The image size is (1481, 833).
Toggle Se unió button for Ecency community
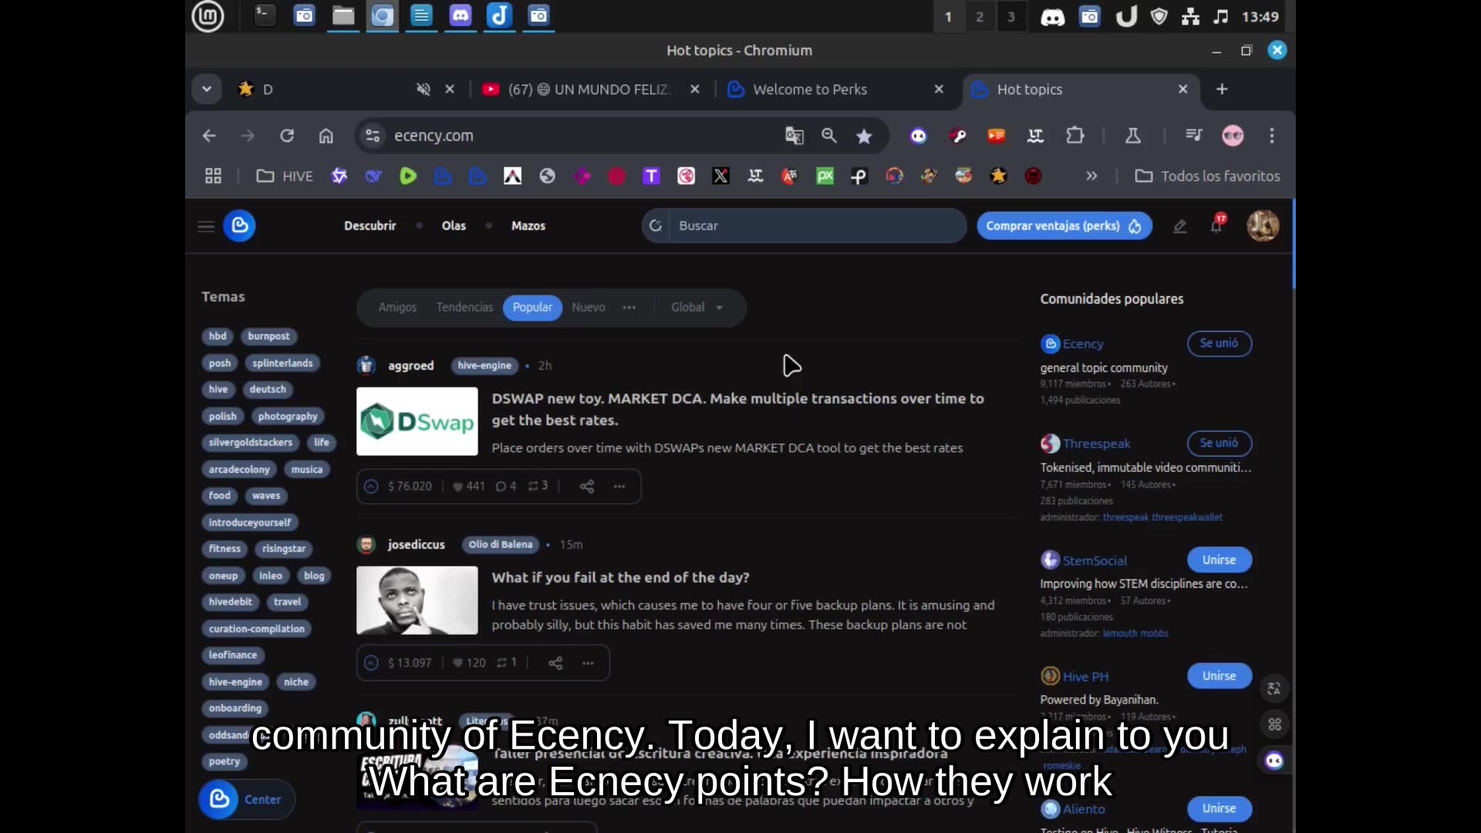(x=1219, y=343)
